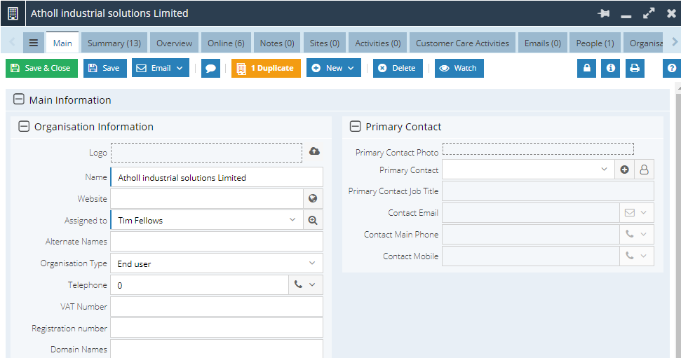Open website using globe icon

(313, 199)
